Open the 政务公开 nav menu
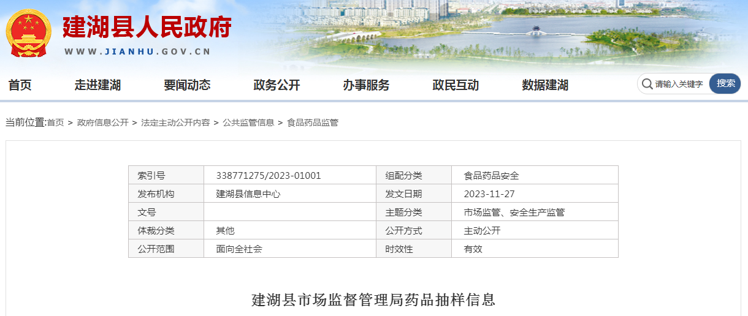 (277, 85)
